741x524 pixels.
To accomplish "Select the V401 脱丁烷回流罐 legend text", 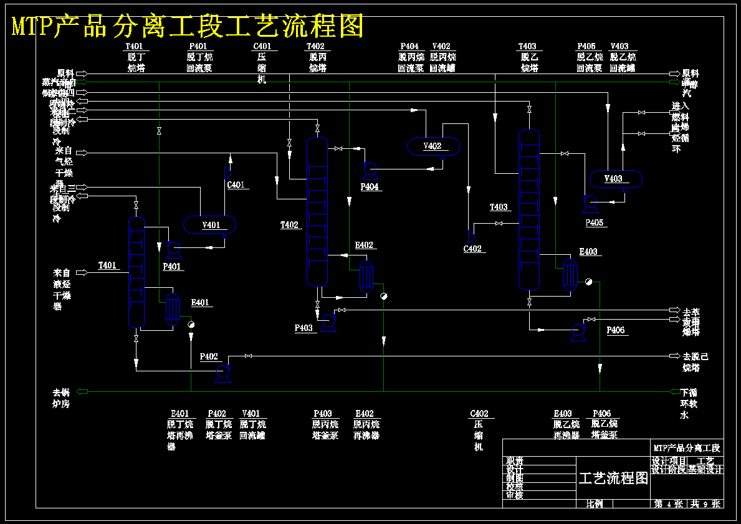I will [252, 424].
